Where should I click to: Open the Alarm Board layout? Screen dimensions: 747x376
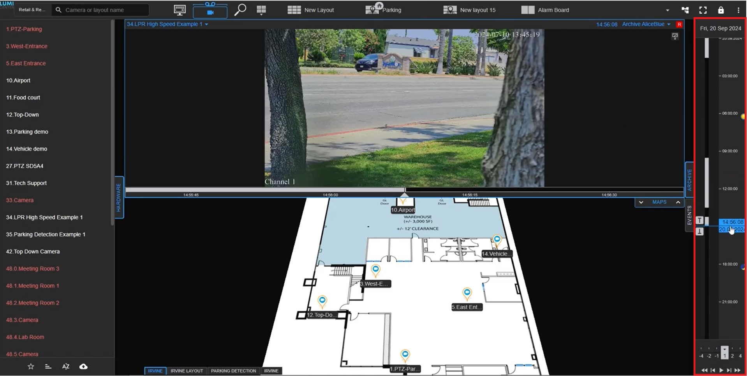tap(545, 10)
